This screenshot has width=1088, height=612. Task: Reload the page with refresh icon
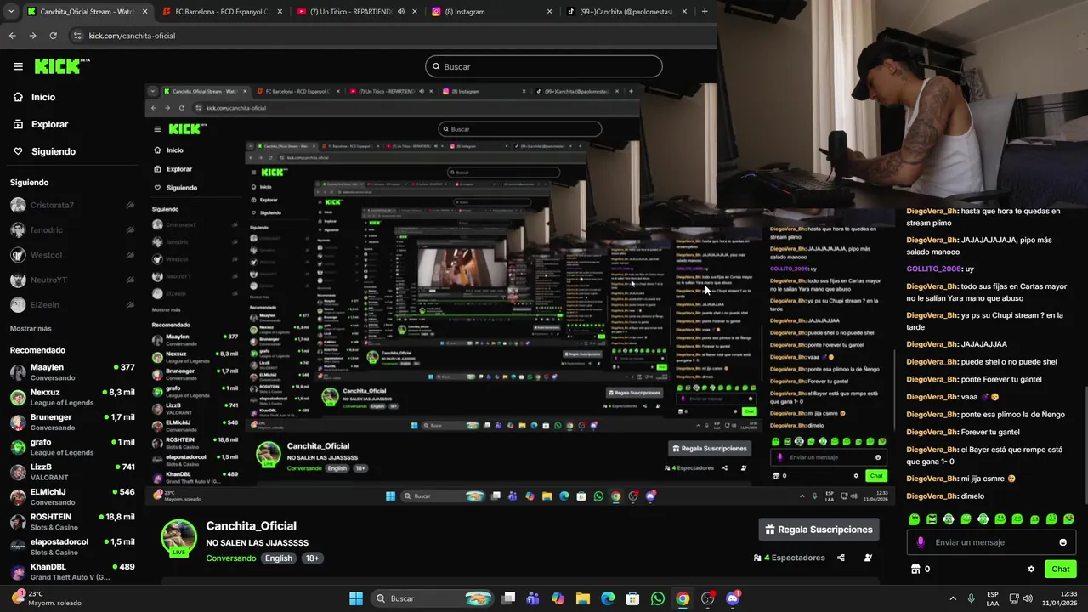point(53,36)
